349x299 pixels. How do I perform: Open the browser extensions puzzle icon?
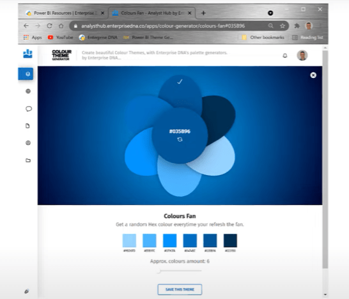[297, 26]
